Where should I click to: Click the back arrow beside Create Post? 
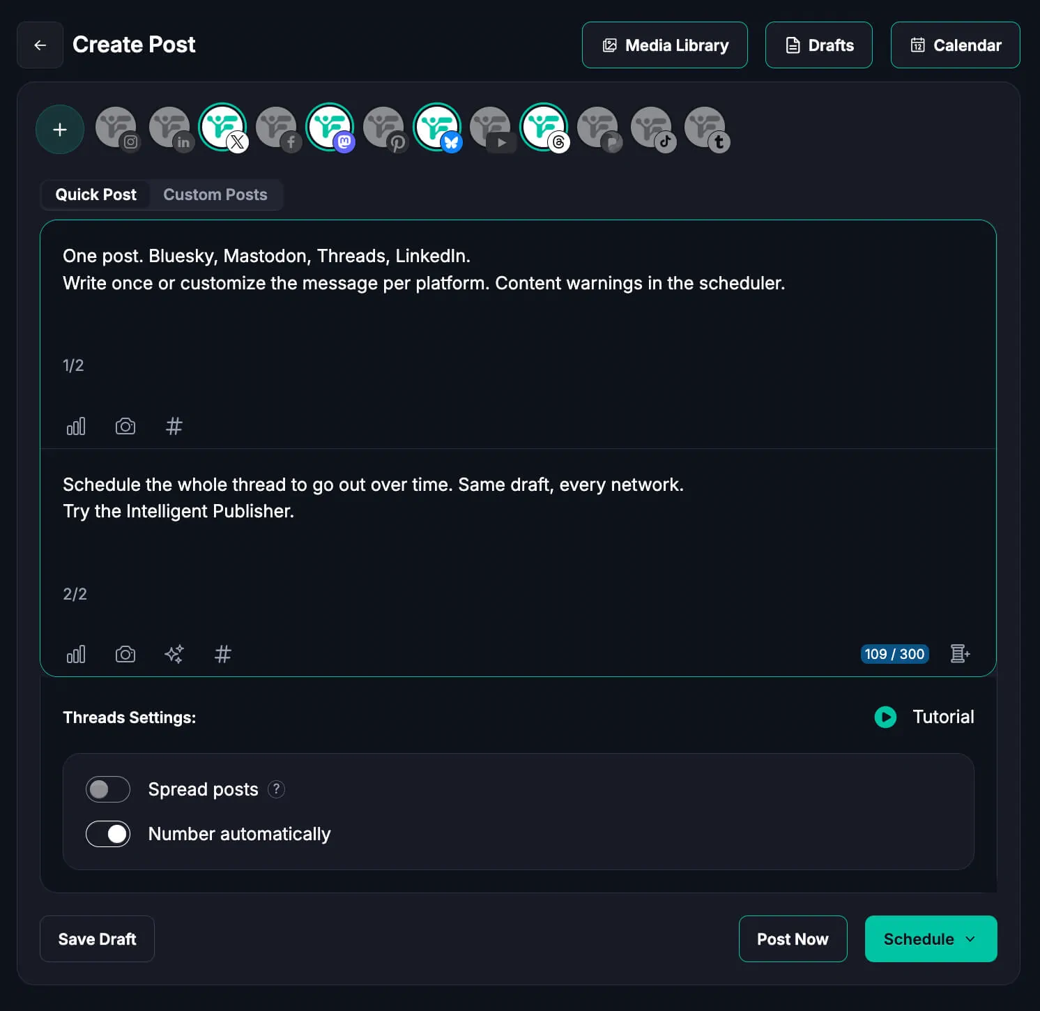pyautogui.click(x=40, y=45)
